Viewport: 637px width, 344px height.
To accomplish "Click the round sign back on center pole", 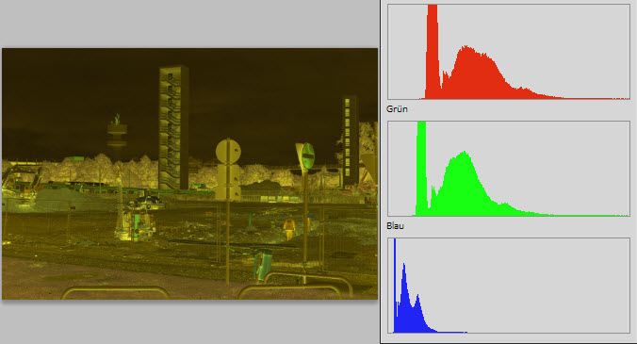I will [228, 151].
